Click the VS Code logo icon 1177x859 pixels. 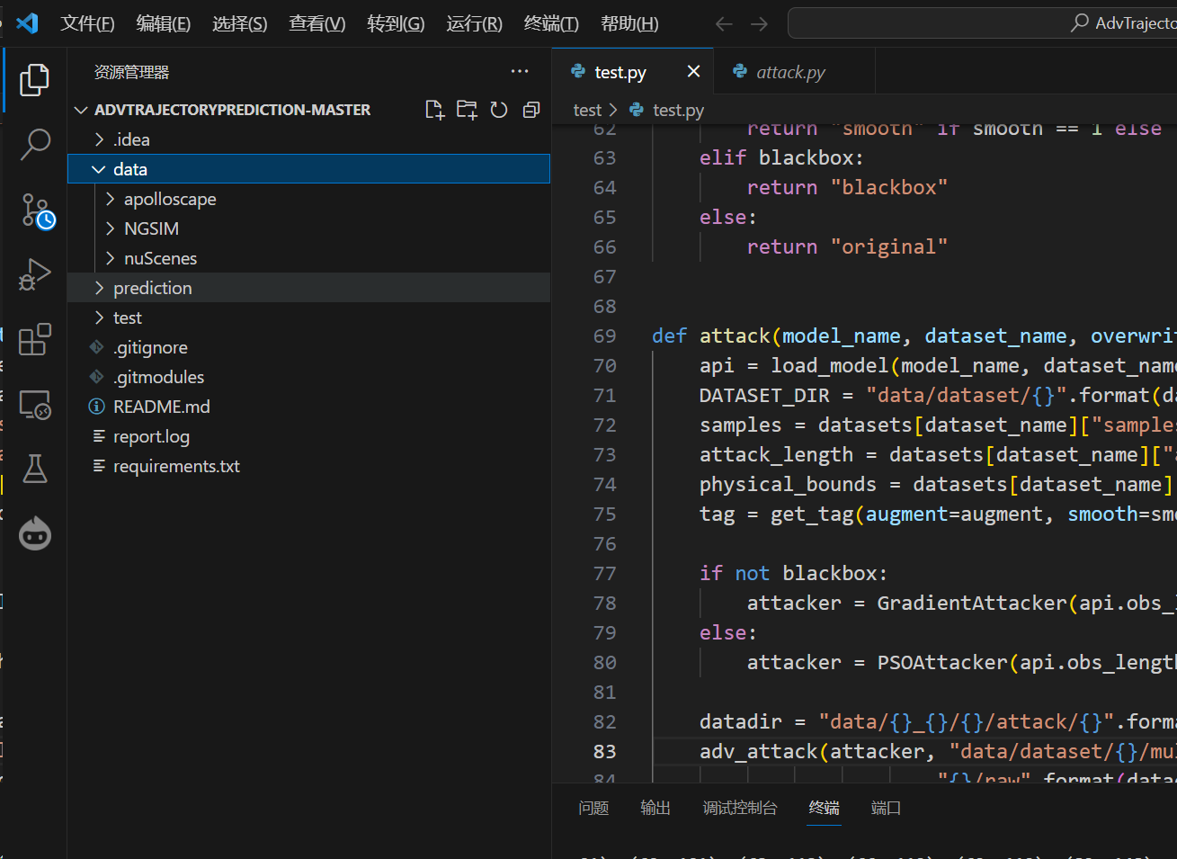pos(27,23)
